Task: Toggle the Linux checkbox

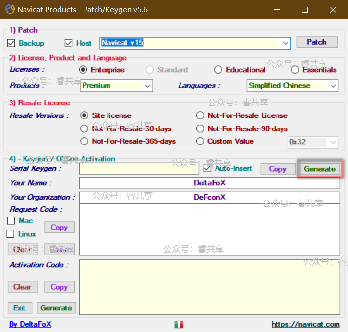Action: click(11, 234)
